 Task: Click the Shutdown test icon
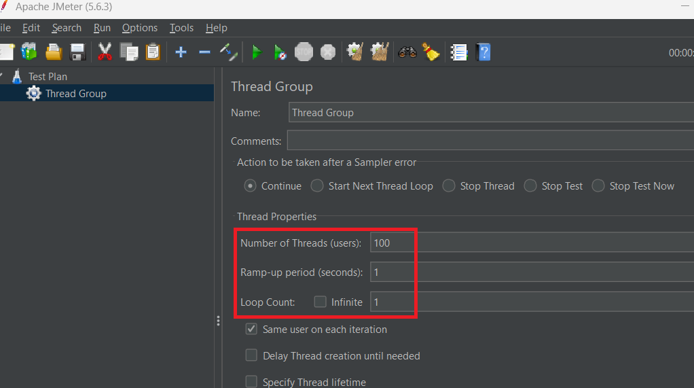click(328, 52)
